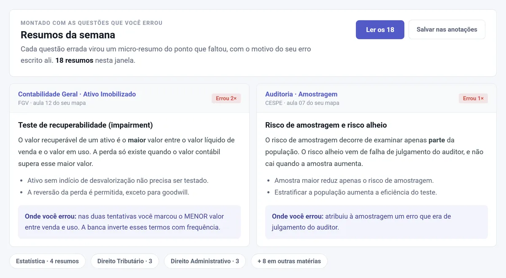Image resolution: width=506 pixels, height=278 pixels.
Task: Expand "+ 8 em outras matérias" chip
Action: point(289,261)
